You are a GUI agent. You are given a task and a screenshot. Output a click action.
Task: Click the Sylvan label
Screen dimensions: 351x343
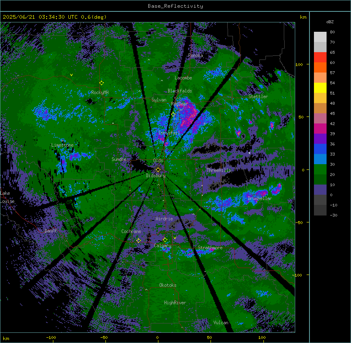coord(159,100)
